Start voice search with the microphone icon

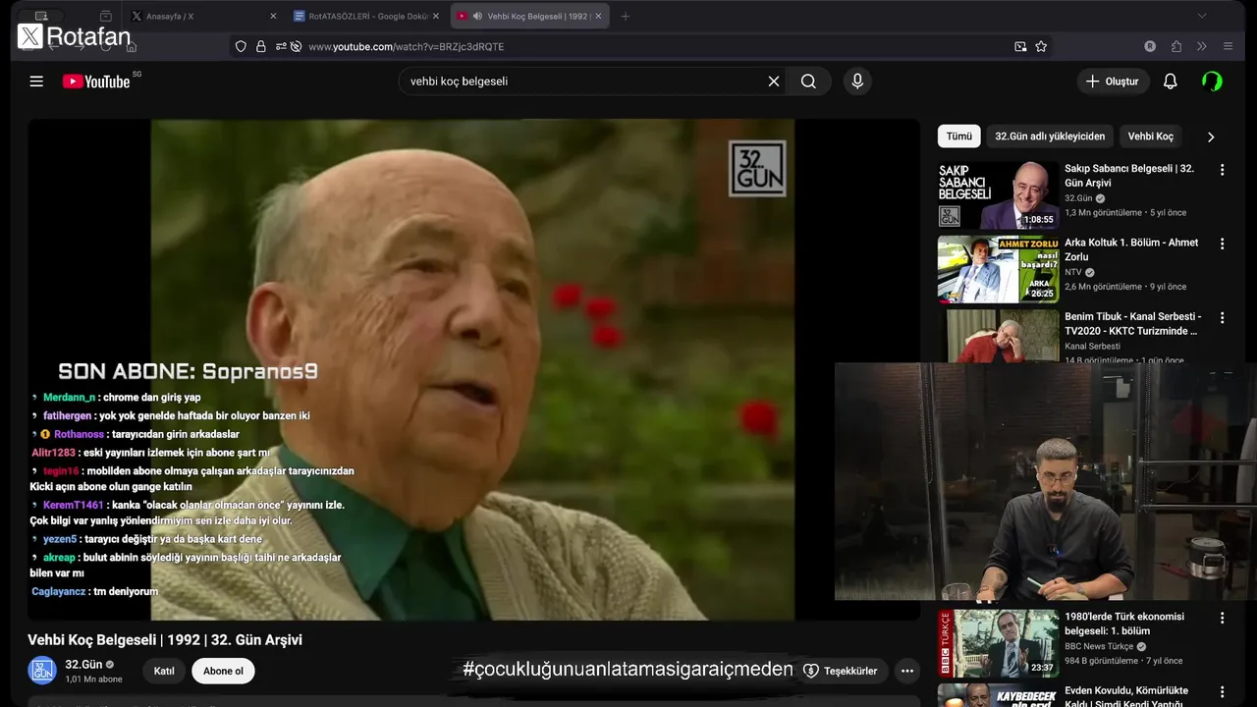coord(857,82)
